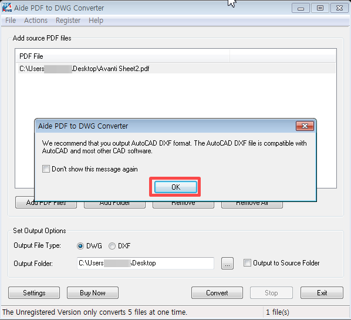Open the Help menu
Viewport: 351px width, 320px height.
coord(96,21)
